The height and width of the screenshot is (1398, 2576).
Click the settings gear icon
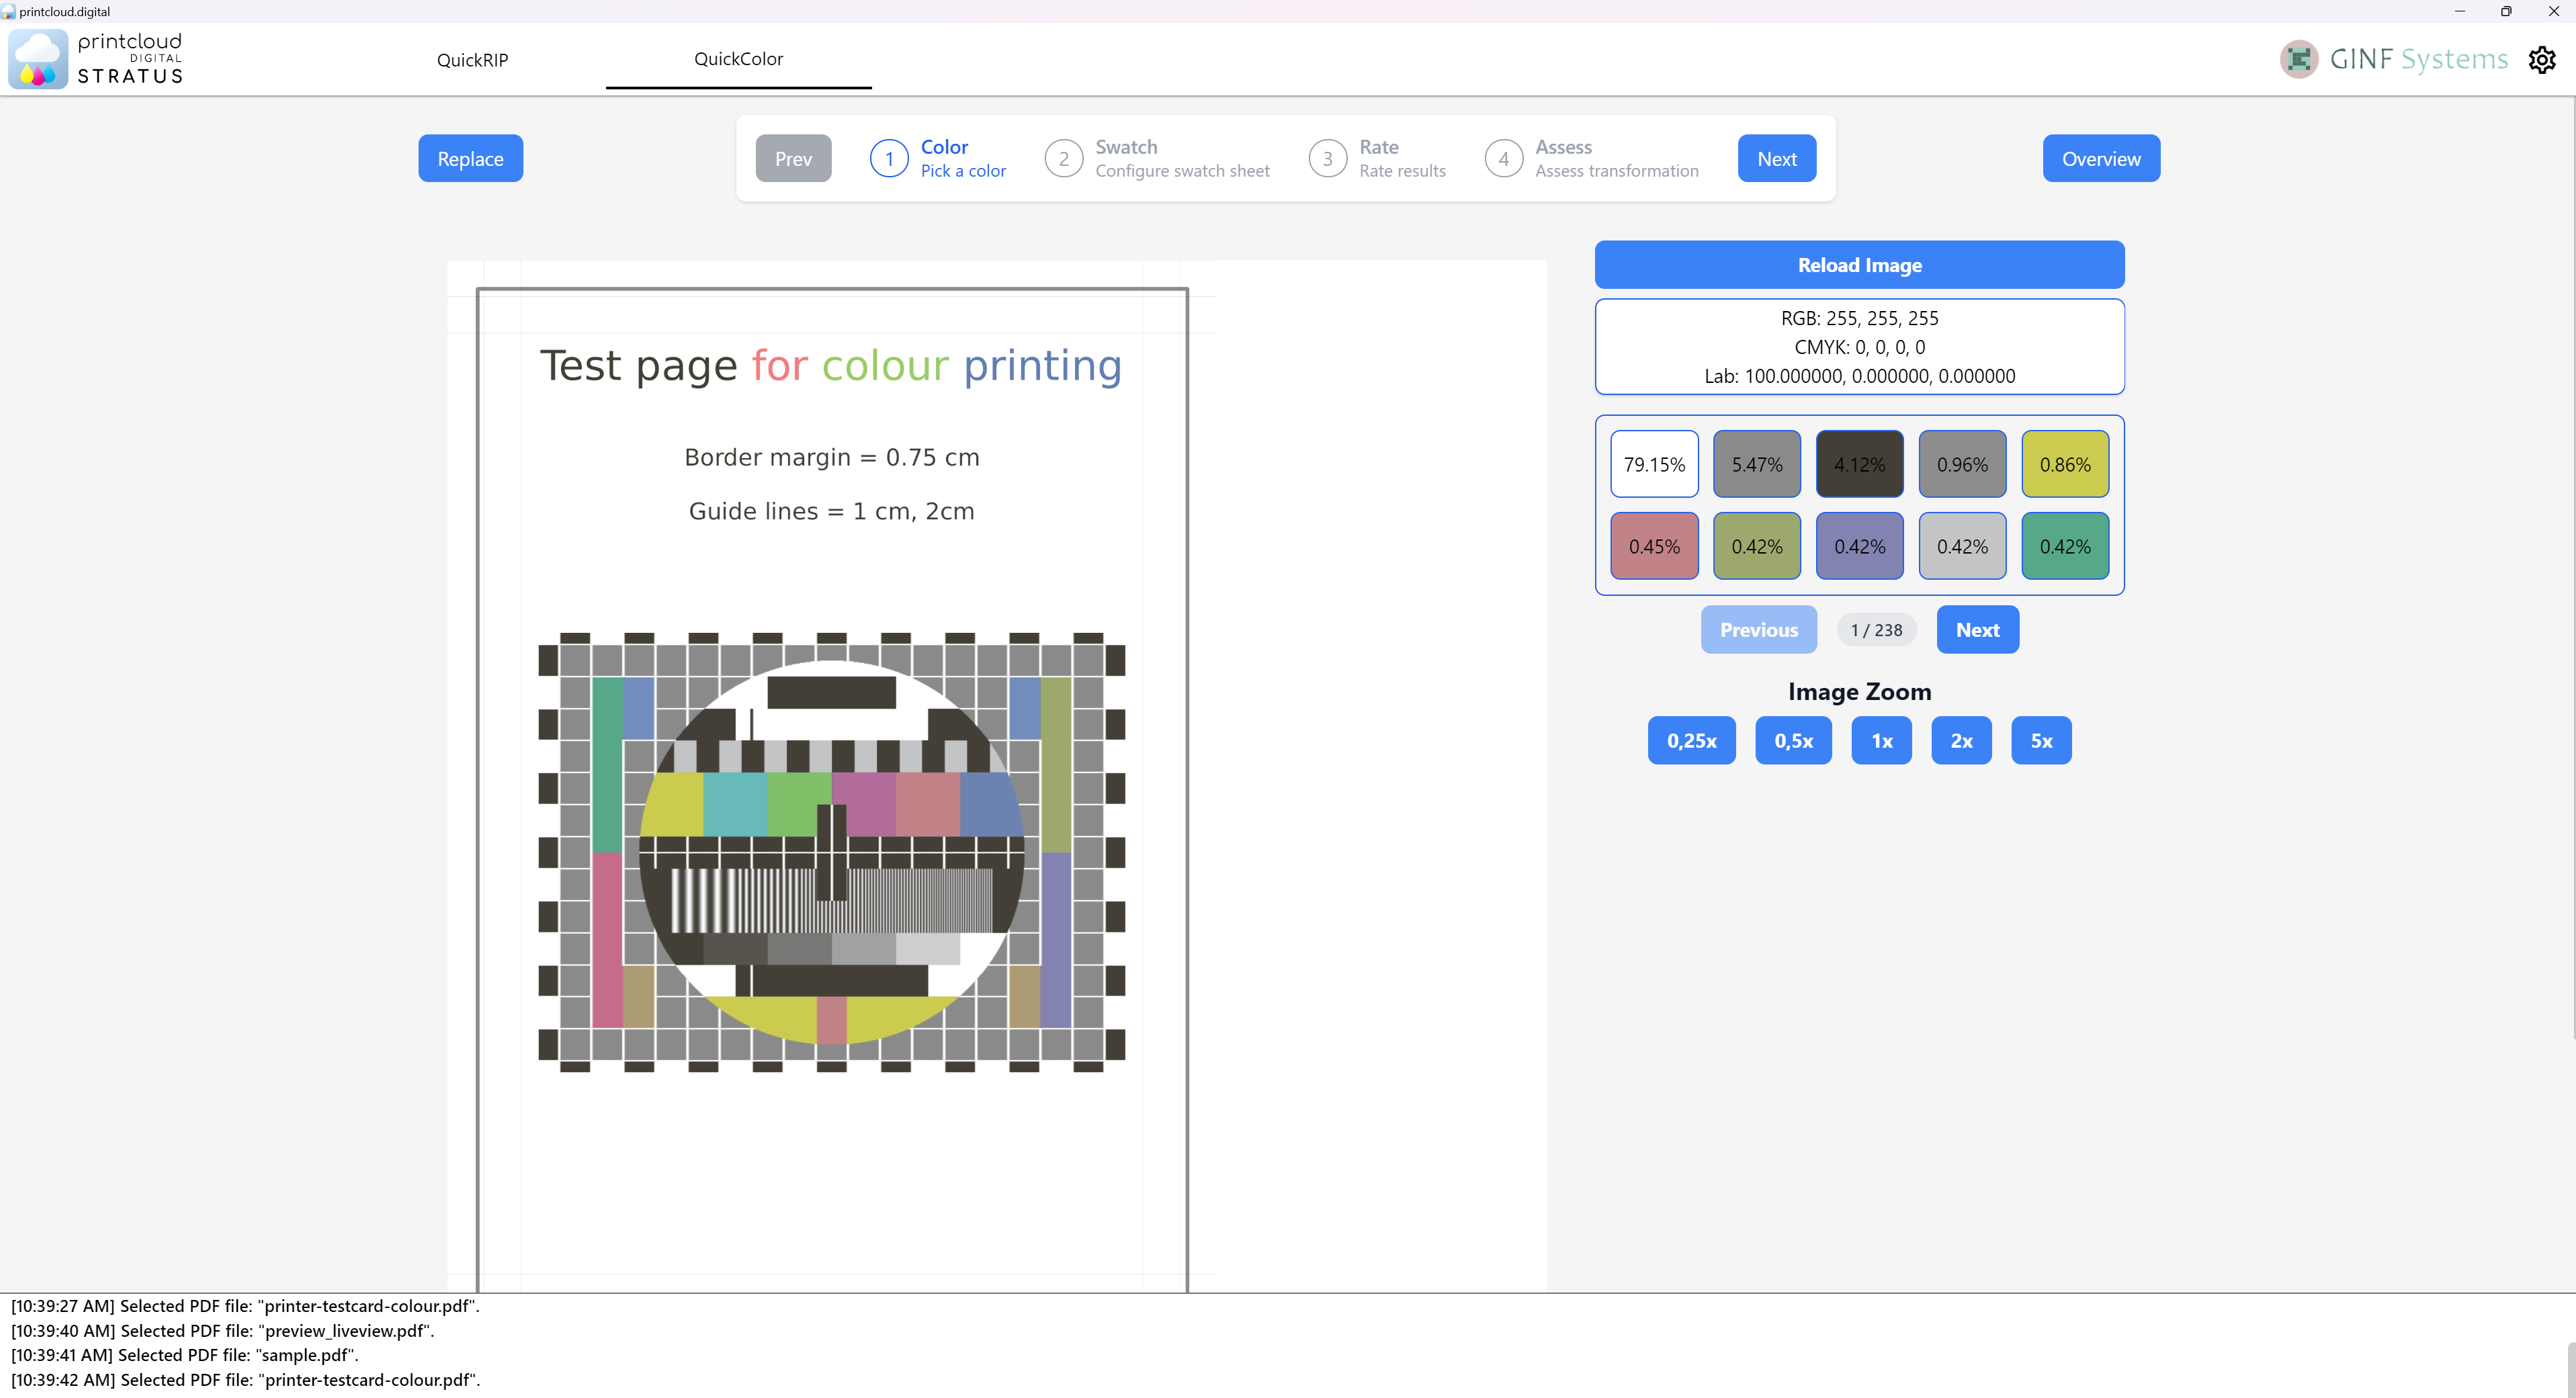tap(2545, 58)
